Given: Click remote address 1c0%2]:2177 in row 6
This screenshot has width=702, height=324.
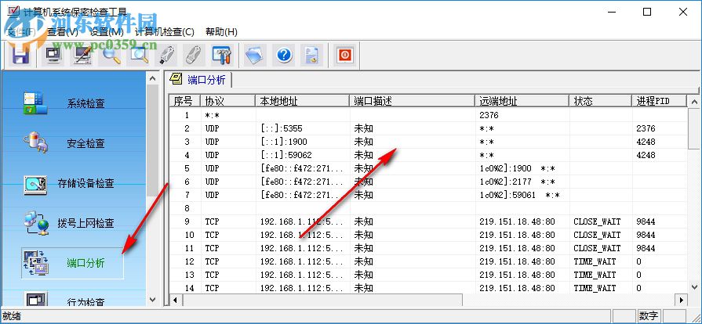Looking at the screenshot, I should [505, 182].
